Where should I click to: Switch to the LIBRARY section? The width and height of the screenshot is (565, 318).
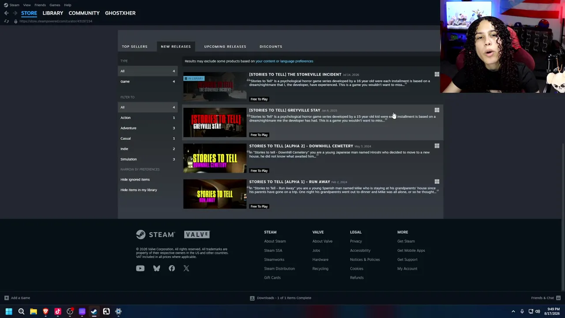(x=53, y=13)
